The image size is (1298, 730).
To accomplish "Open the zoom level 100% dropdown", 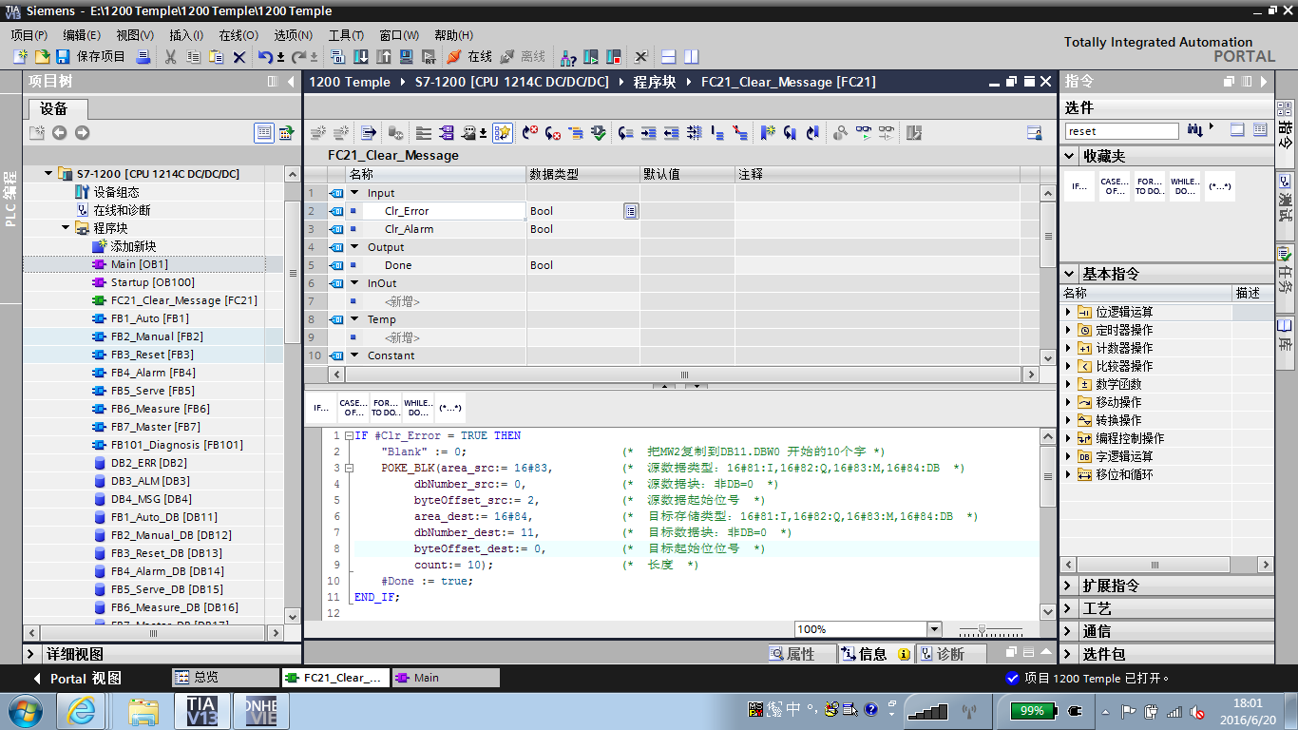I will click(x=933, y=629).
